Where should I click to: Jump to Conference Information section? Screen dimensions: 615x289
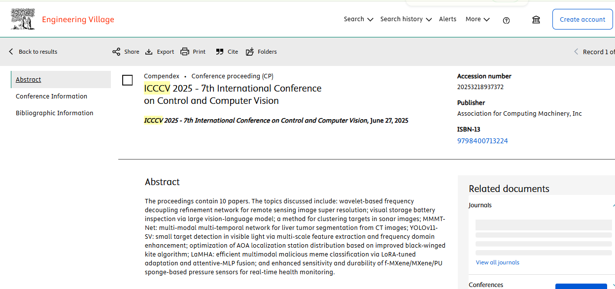51,96
